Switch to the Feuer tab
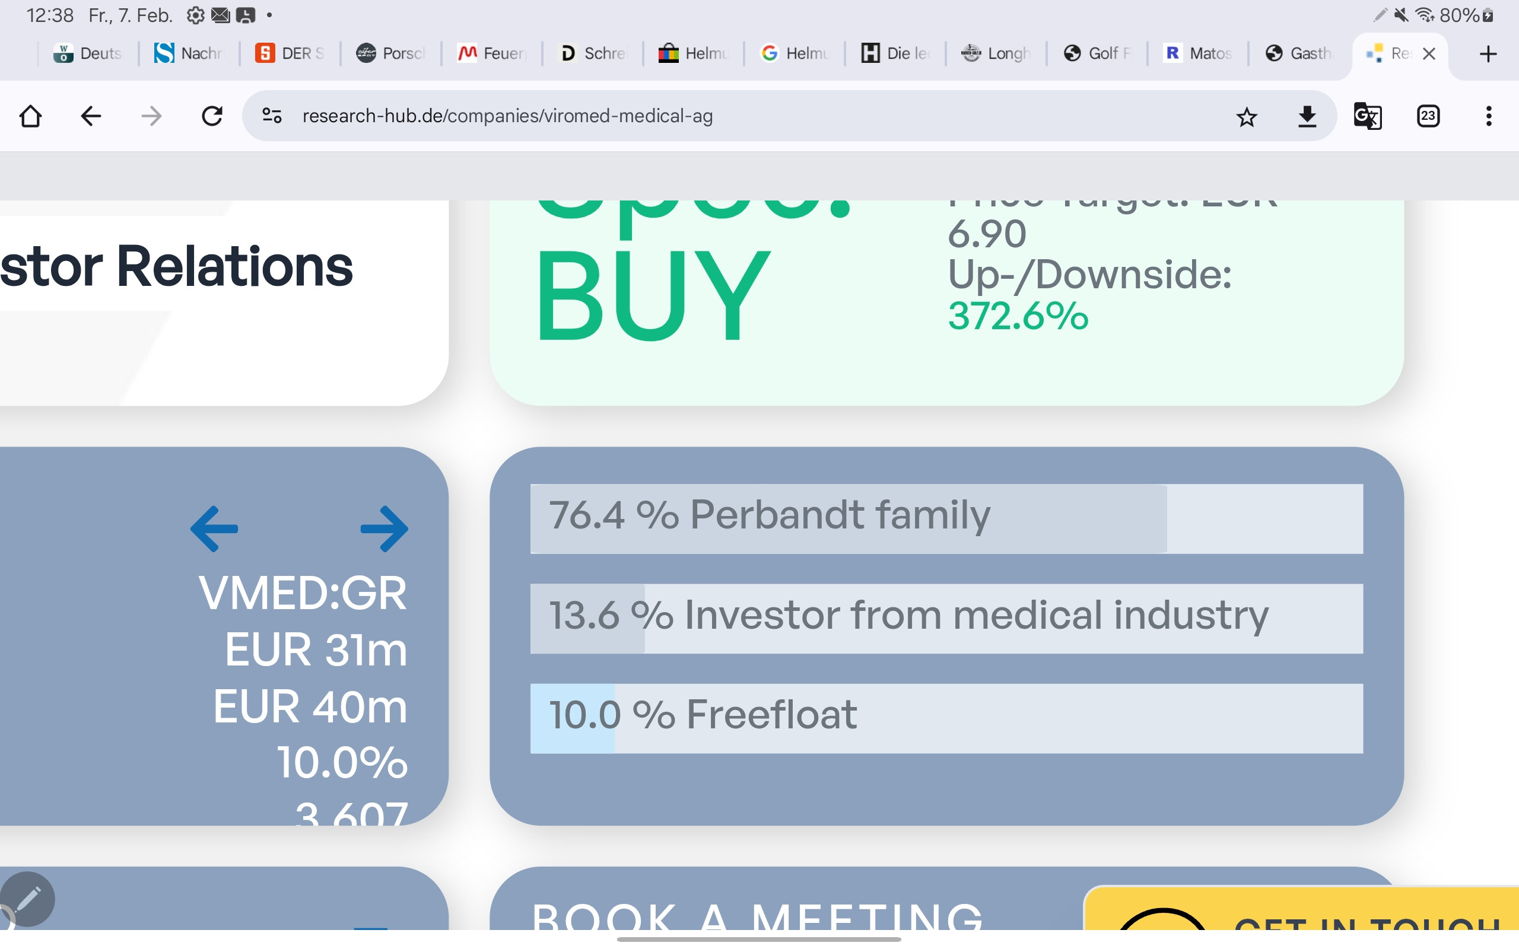Image resolution: width=1519 pixels, height=949 pixels. click(491, 54)
